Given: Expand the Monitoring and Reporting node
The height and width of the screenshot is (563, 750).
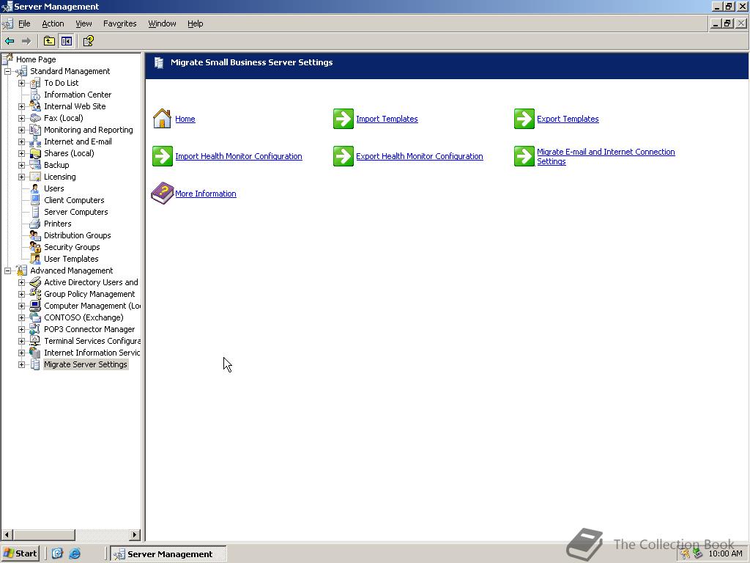Looking at the screenshot, I should 21,130.
